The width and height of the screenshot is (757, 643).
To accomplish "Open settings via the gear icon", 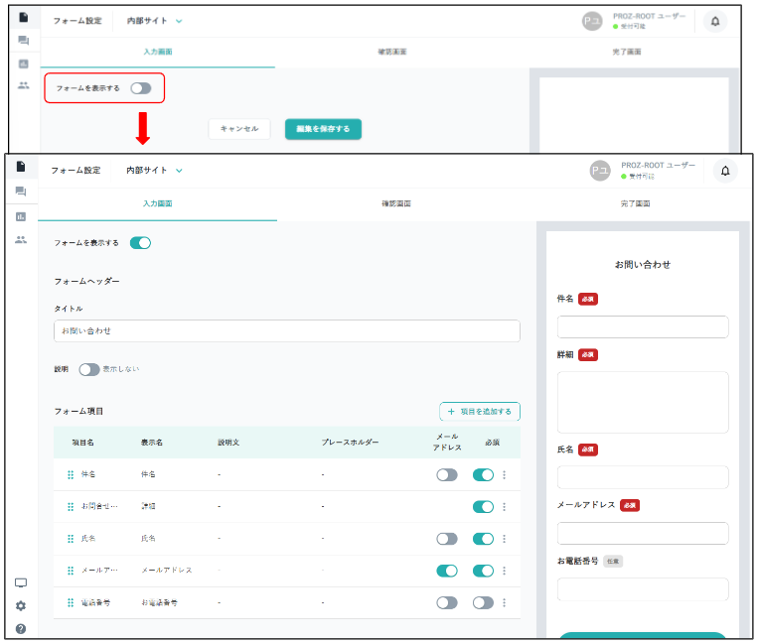I will (x=21, y=605).
